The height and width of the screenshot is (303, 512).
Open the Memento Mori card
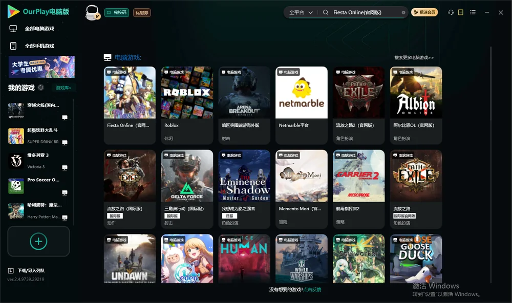(x=302, y=189)
